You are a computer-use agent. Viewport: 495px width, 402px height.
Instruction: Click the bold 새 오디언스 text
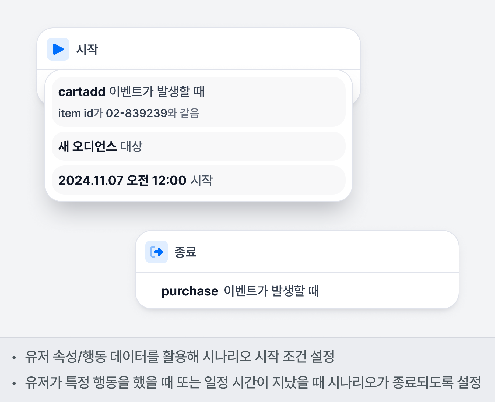(87, 146)
